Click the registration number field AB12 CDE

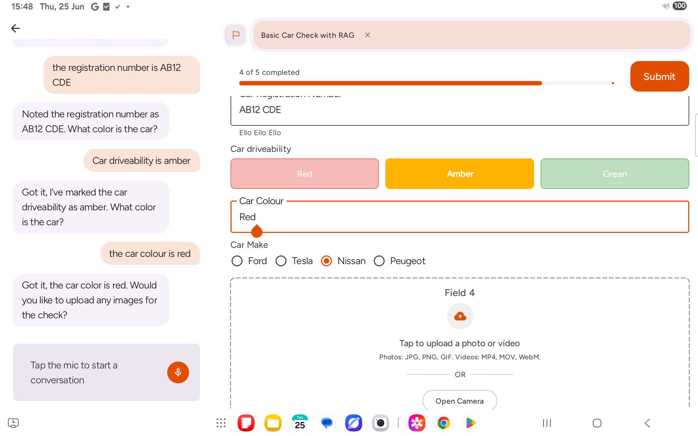pos(460,110)
